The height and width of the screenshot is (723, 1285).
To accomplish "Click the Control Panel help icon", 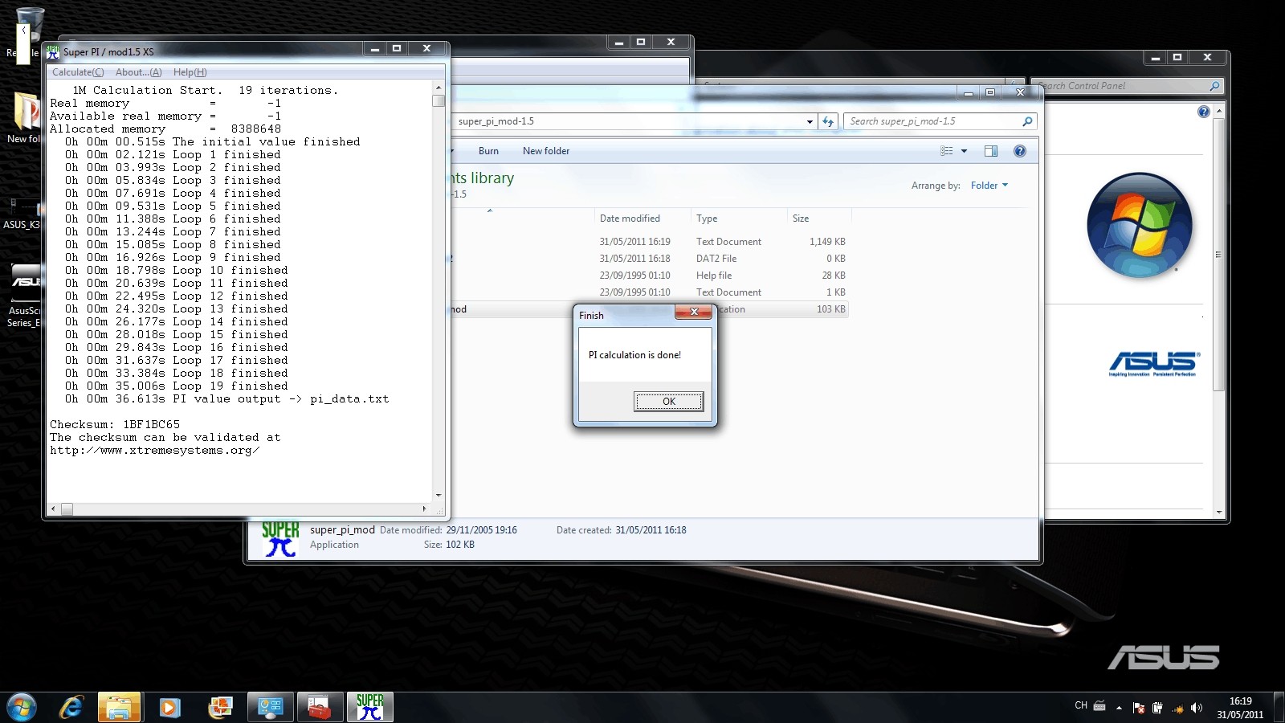I will point(1203,112).
